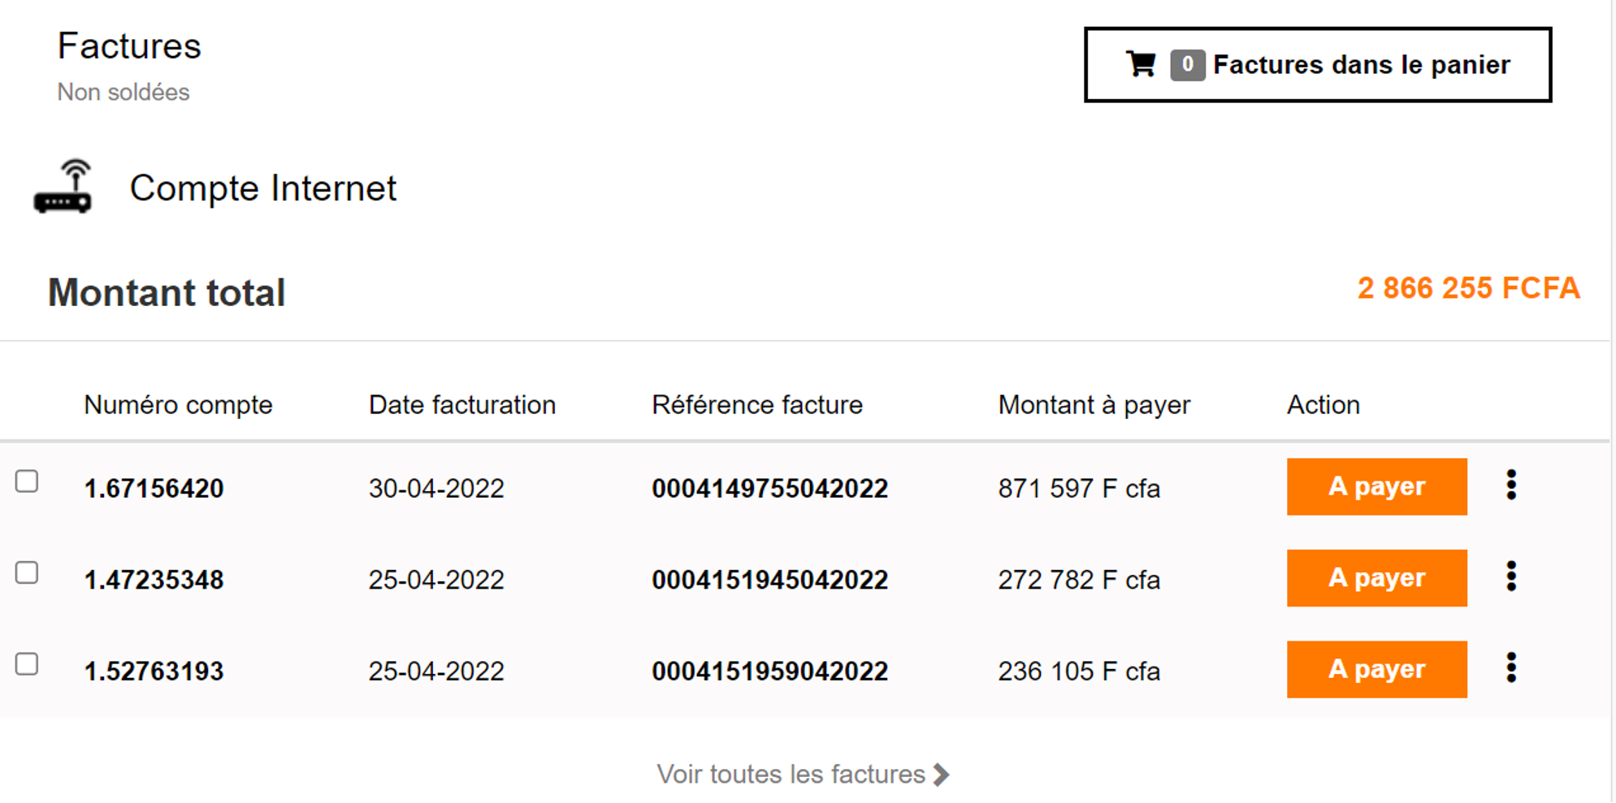Click the Numéro compte column header
The width and height of the screenshot is (1616, 803).
[x=178, y=404]
